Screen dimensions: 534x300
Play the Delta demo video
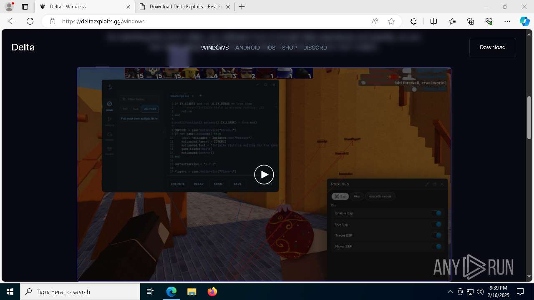coord(264,175)
